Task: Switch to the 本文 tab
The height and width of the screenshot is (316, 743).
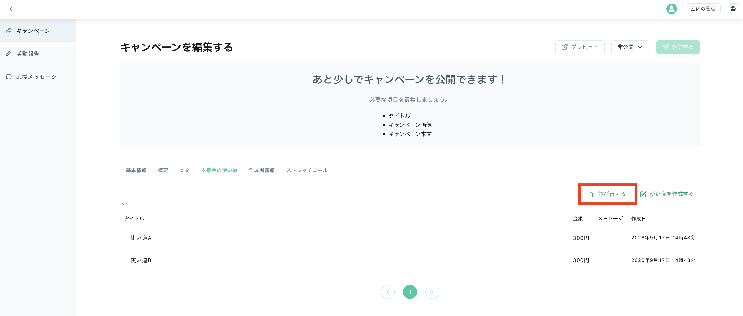Action: click(x=185, y=170)
